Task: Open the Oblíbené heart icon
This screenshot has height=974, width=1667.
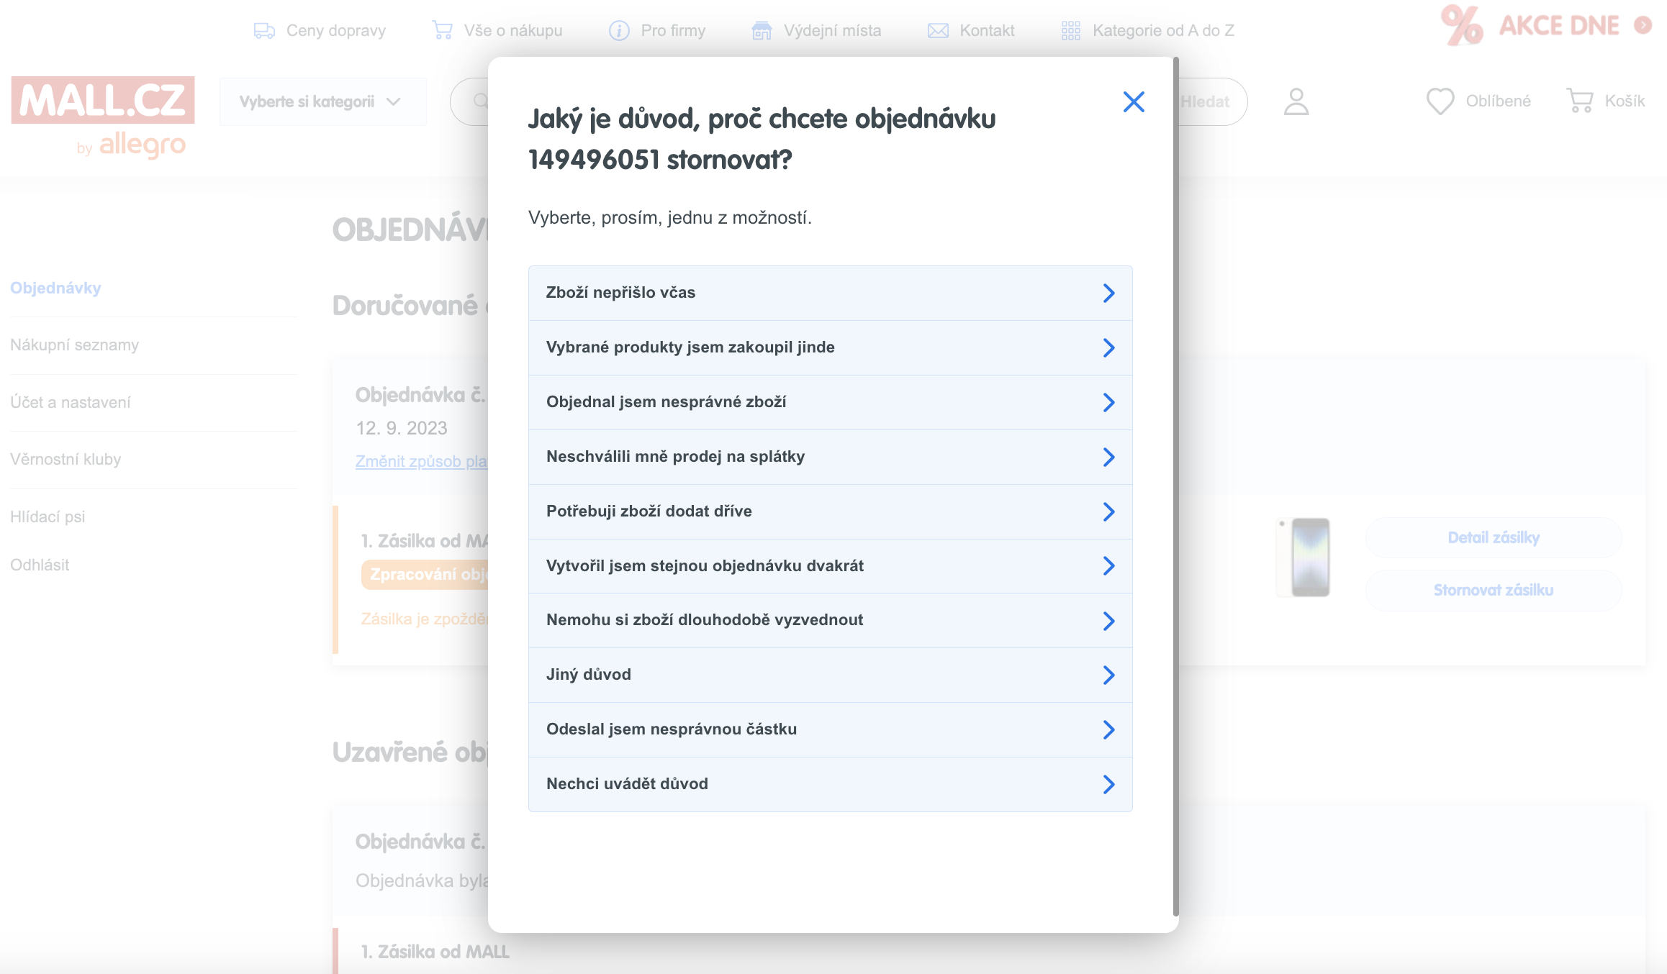Action: tap(1440, 101)
